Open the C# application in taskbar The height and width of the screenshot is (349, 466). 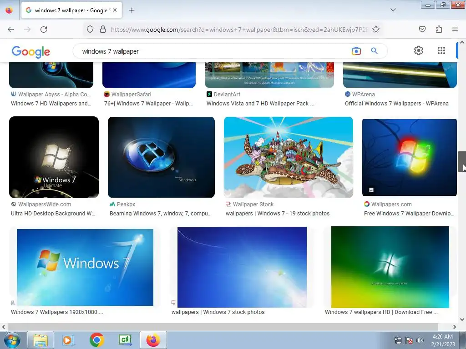125,340
